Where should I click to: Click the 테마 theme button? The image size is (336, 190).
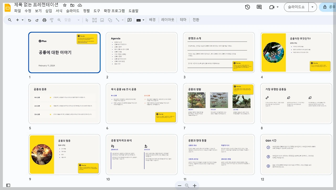[183, 20]
